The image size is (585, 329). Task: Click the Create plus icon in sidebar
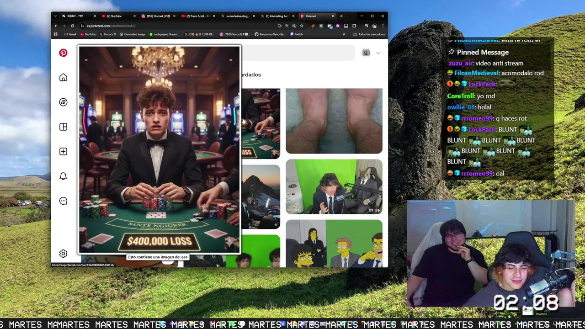(63, 152)
